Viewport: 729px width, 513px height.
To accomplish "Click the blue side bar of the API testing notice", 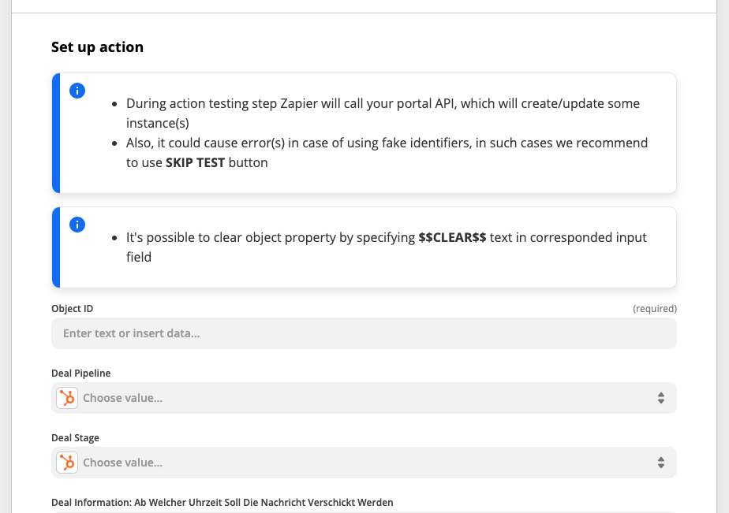I will click(56, 133).
